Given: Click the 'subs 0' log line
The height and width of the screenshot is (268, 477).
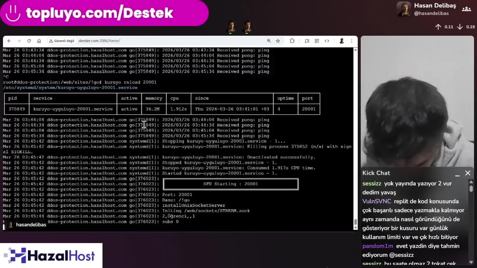Looking at the screenshot, I should 170,222.
